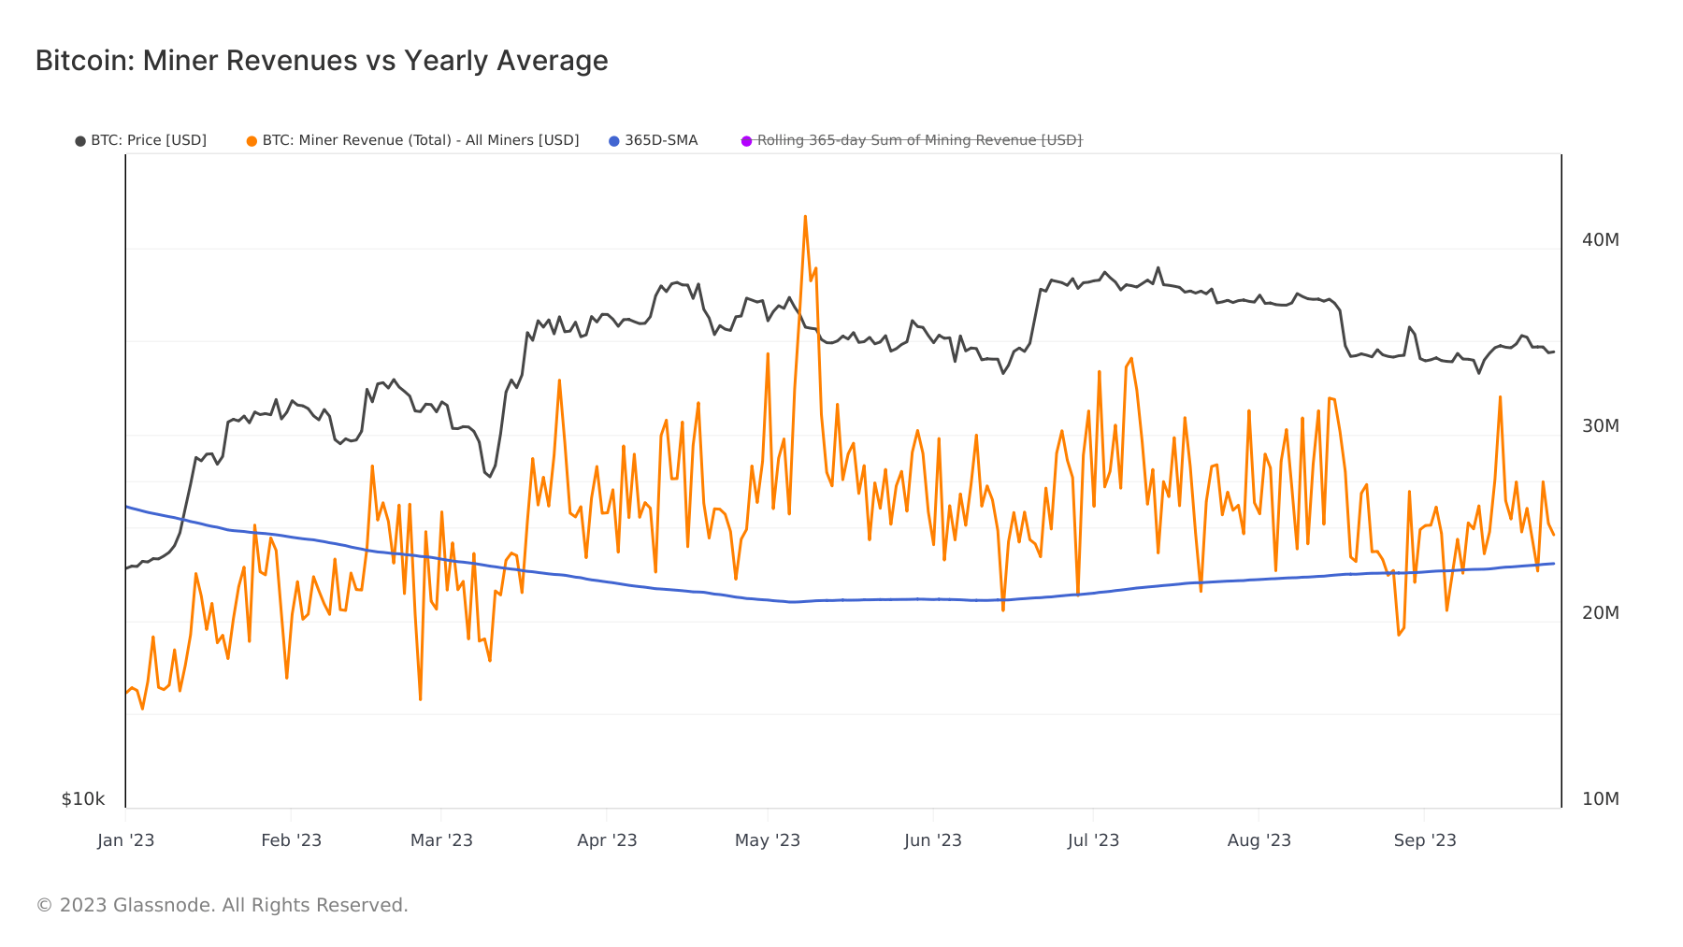1683x947 pixels.
Task: Click the Apr '23 x-axis label
Action: (x=607, y=839)
